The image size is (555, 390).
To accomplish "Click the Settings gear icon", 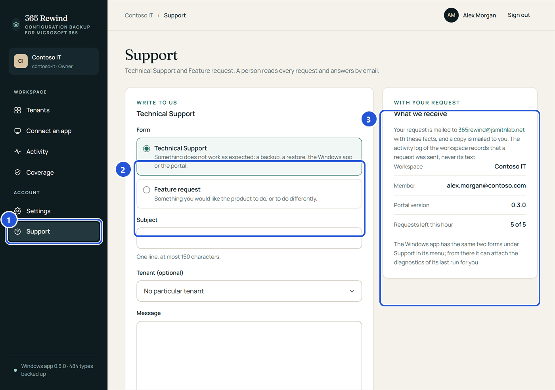I will tap(17, 211).
